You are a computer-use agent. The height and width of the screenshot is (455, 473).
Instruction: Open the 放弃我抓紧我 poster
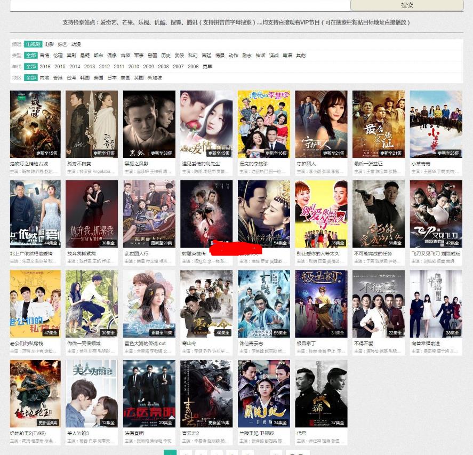[x=92, y=214]
